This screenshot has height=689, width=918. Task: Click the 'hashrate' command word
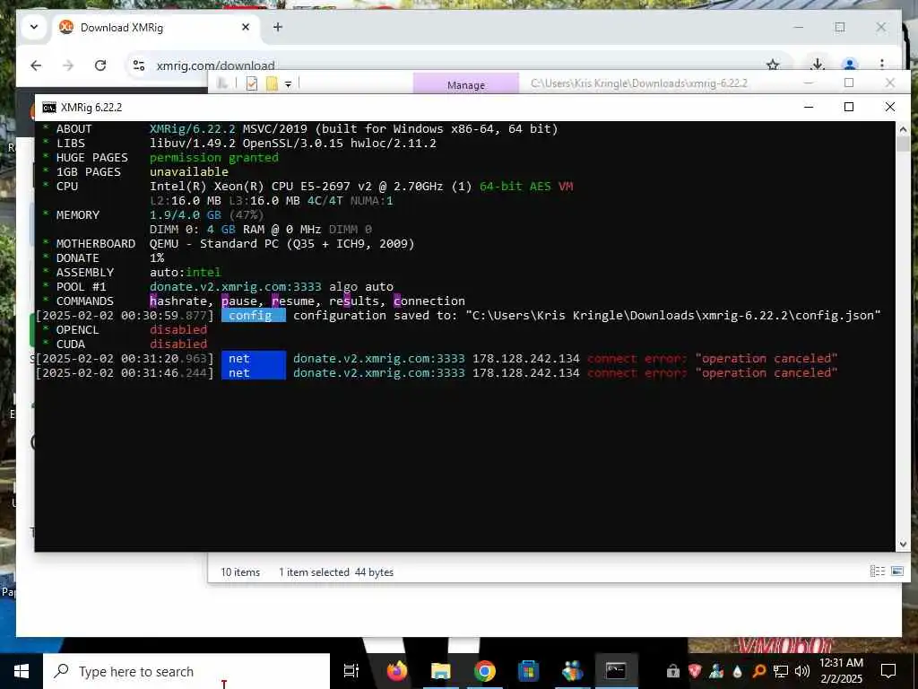coord(178,301)
